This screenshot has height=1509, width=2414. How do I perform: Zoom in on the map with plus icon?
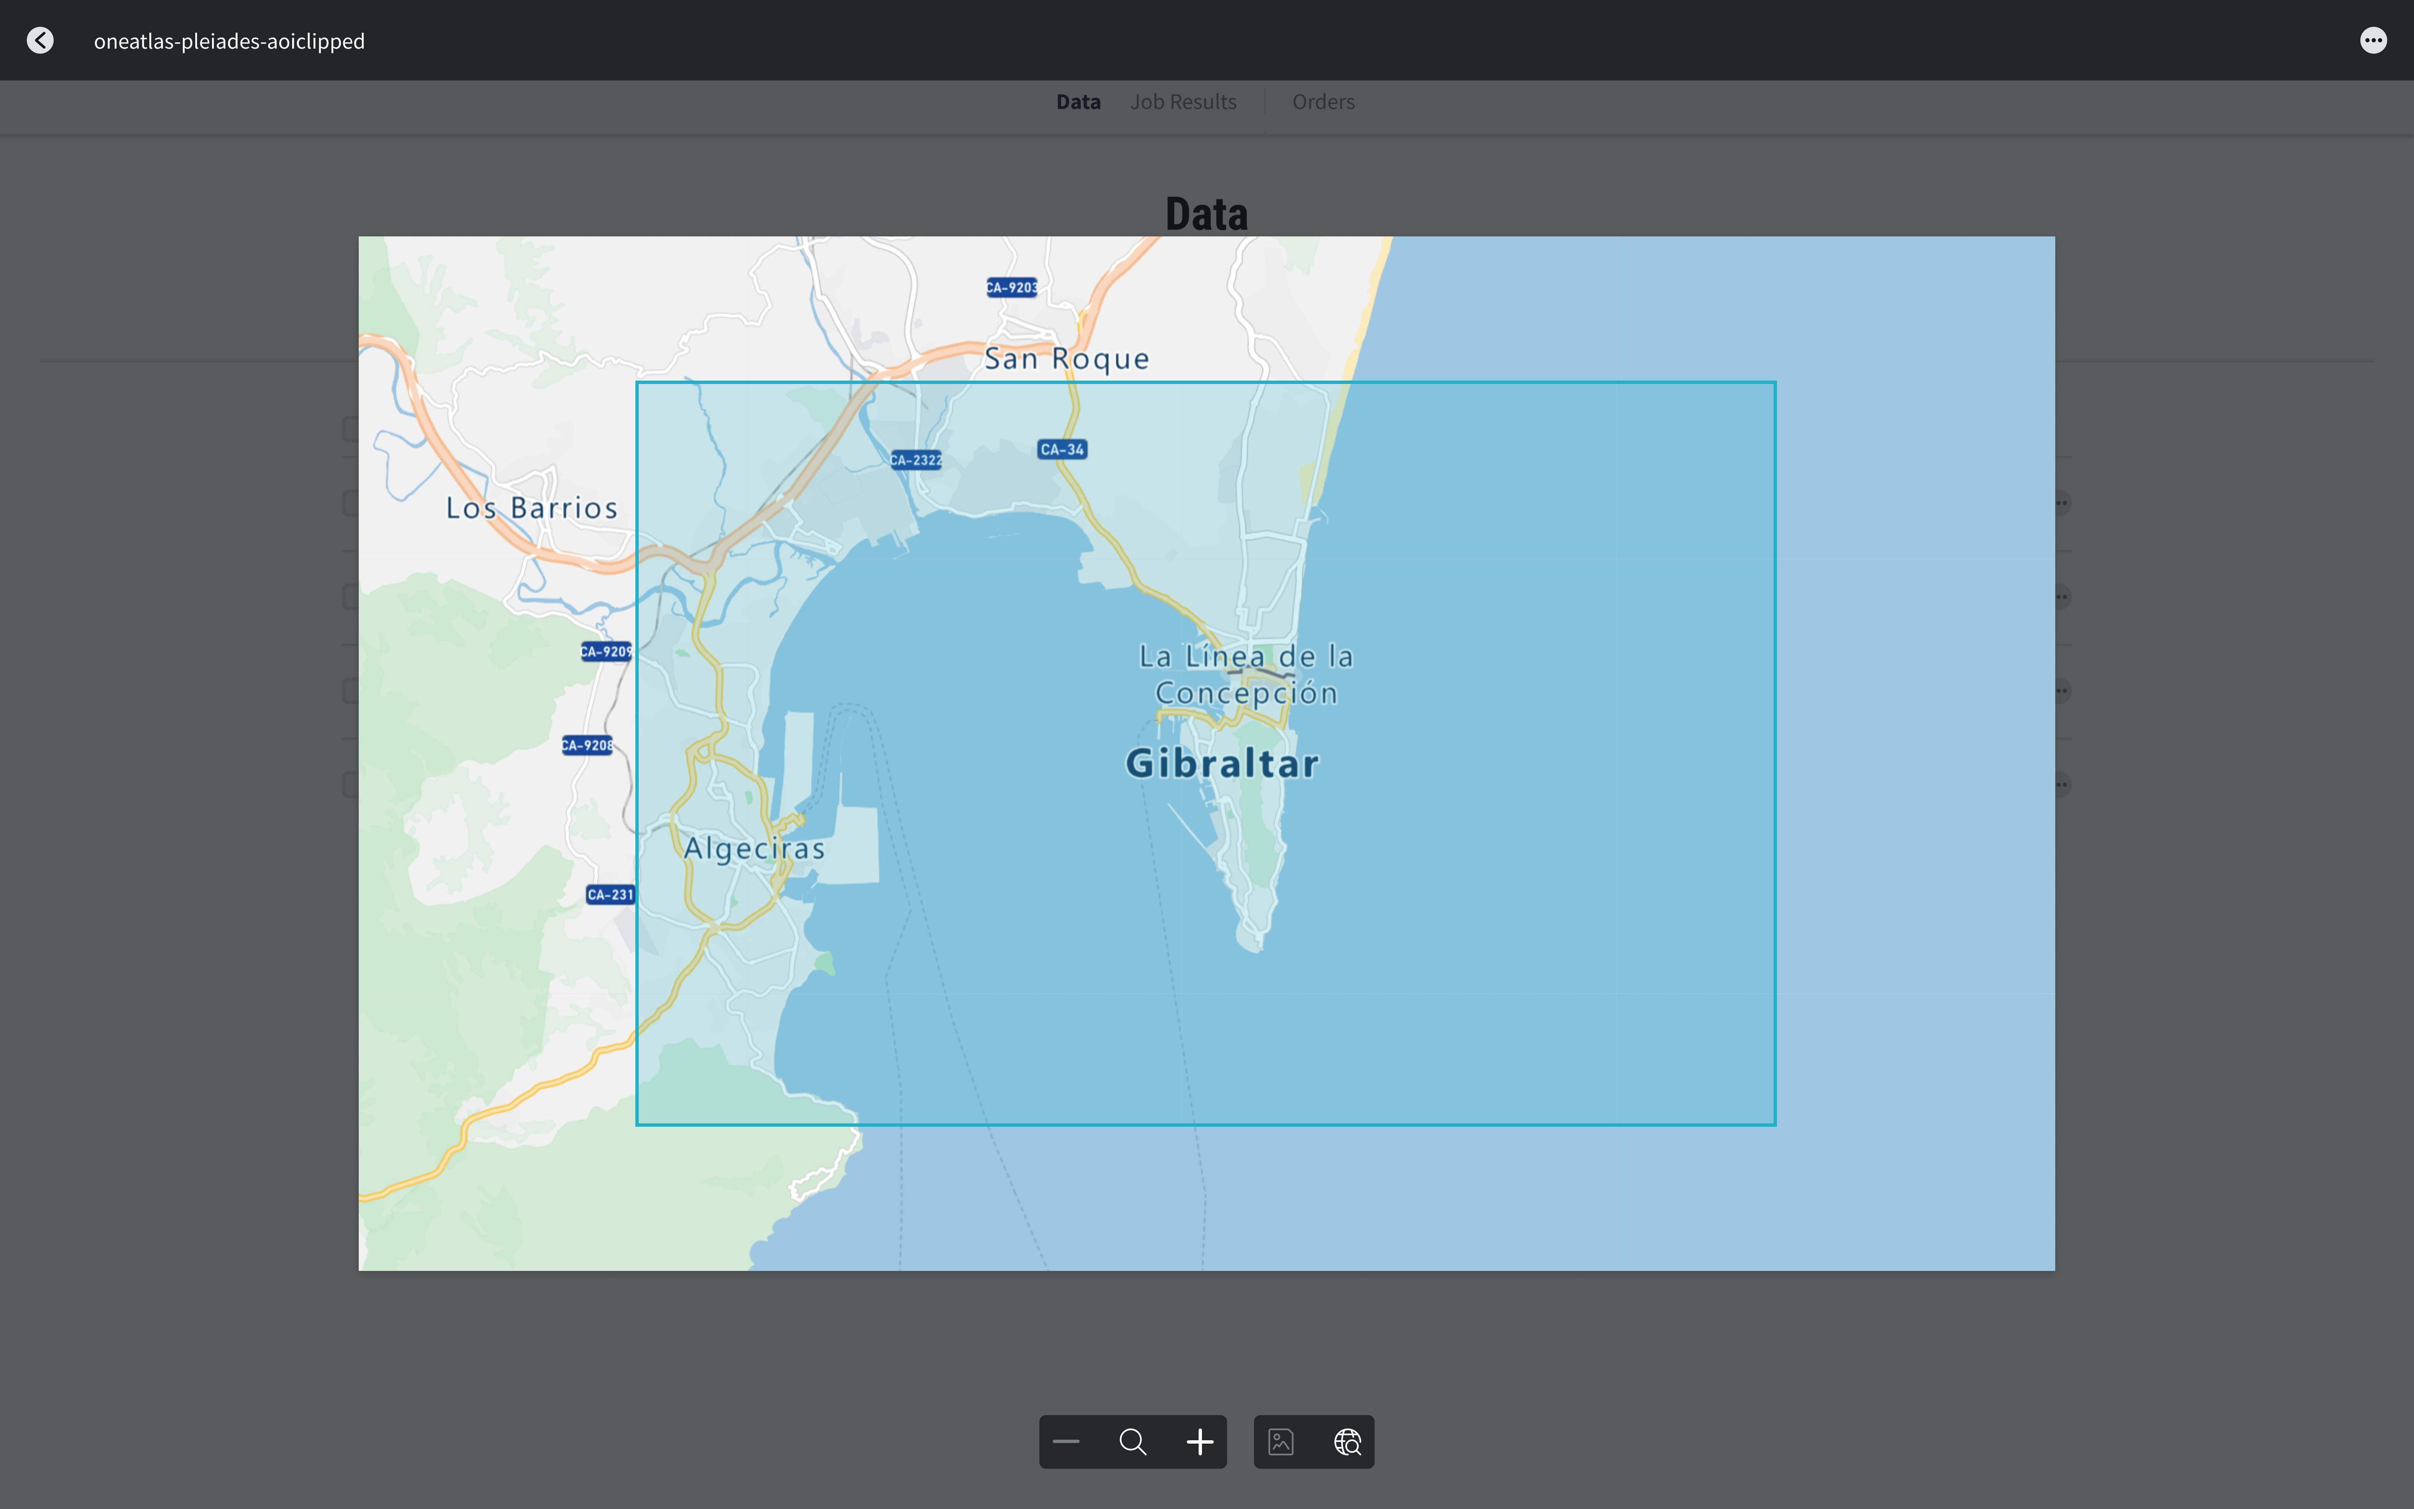point(1199,1441)
